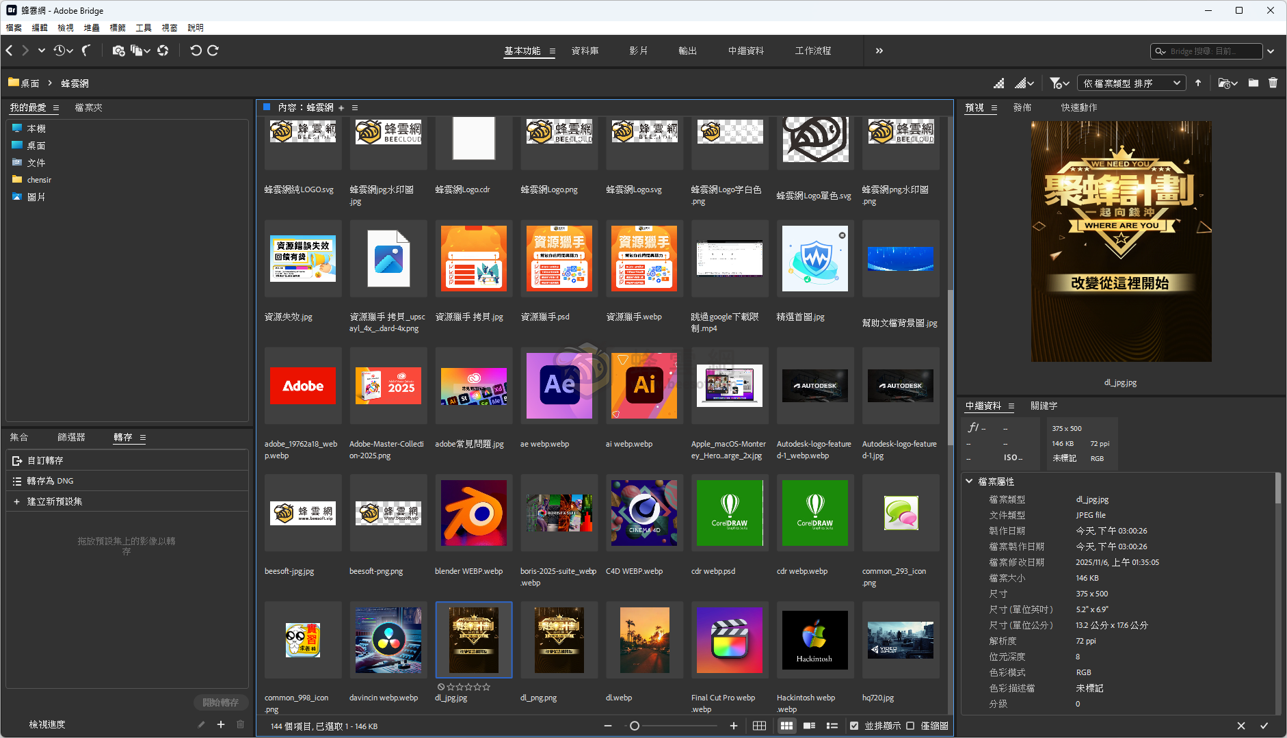Switch to 發佈 tab

1022,108
